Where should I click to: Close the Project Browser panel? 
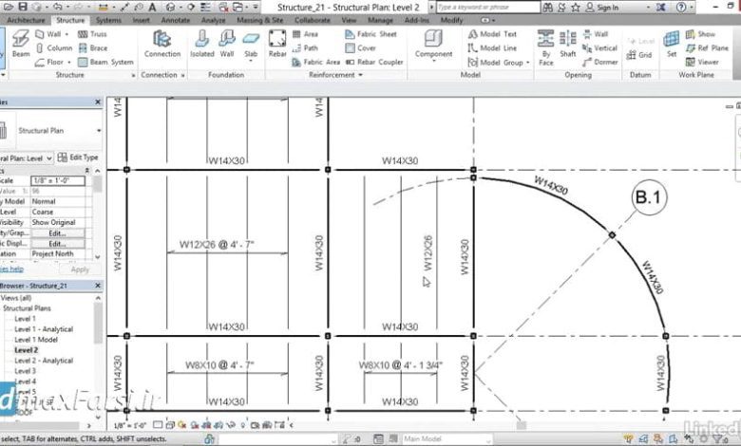(98, 286)
